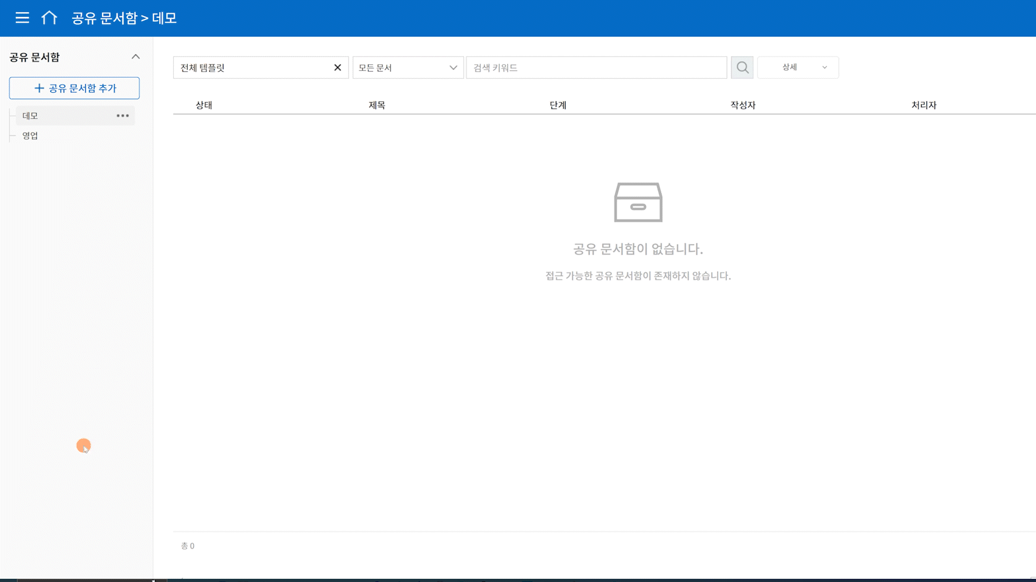The height and width of the screenshot is (582, 1036).
Task: Open the hamburger navigation menu
Action: click(x=22, y=18)
